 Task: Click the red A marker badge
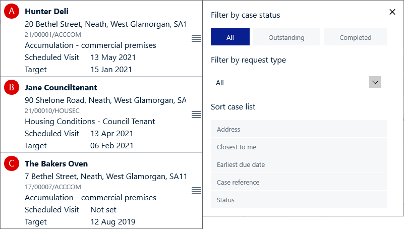click(x=11, y=12)
